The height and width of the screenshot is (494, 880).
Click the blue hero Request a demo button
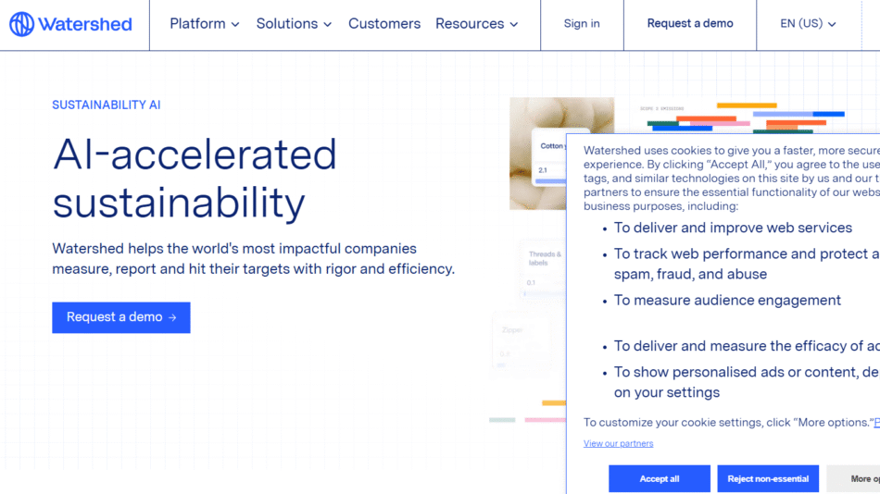pyautogui.click(x=121, y=317)
